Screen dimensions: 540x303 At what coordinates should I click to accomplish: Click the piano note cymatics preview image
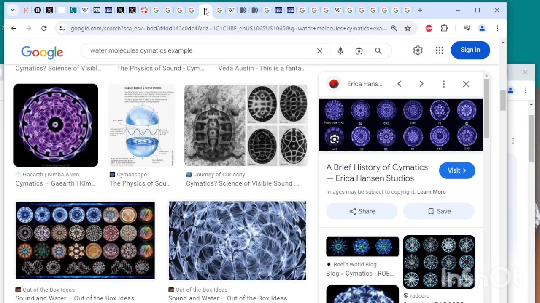(x=401, y=125)
